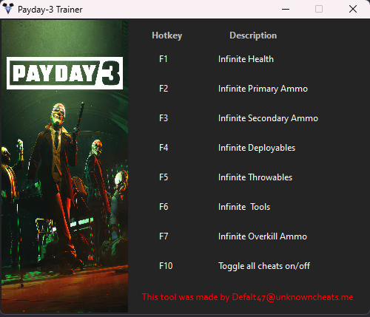Image resolution: width=370 pixels, height=317 pixels.
Task: Click Infinite Secondary Ammo text
Action: [268, 118]
